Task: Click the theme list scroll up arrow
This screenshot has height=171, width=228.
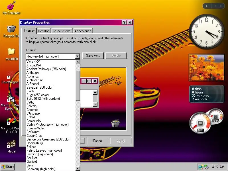Action: tap(78, 62)
